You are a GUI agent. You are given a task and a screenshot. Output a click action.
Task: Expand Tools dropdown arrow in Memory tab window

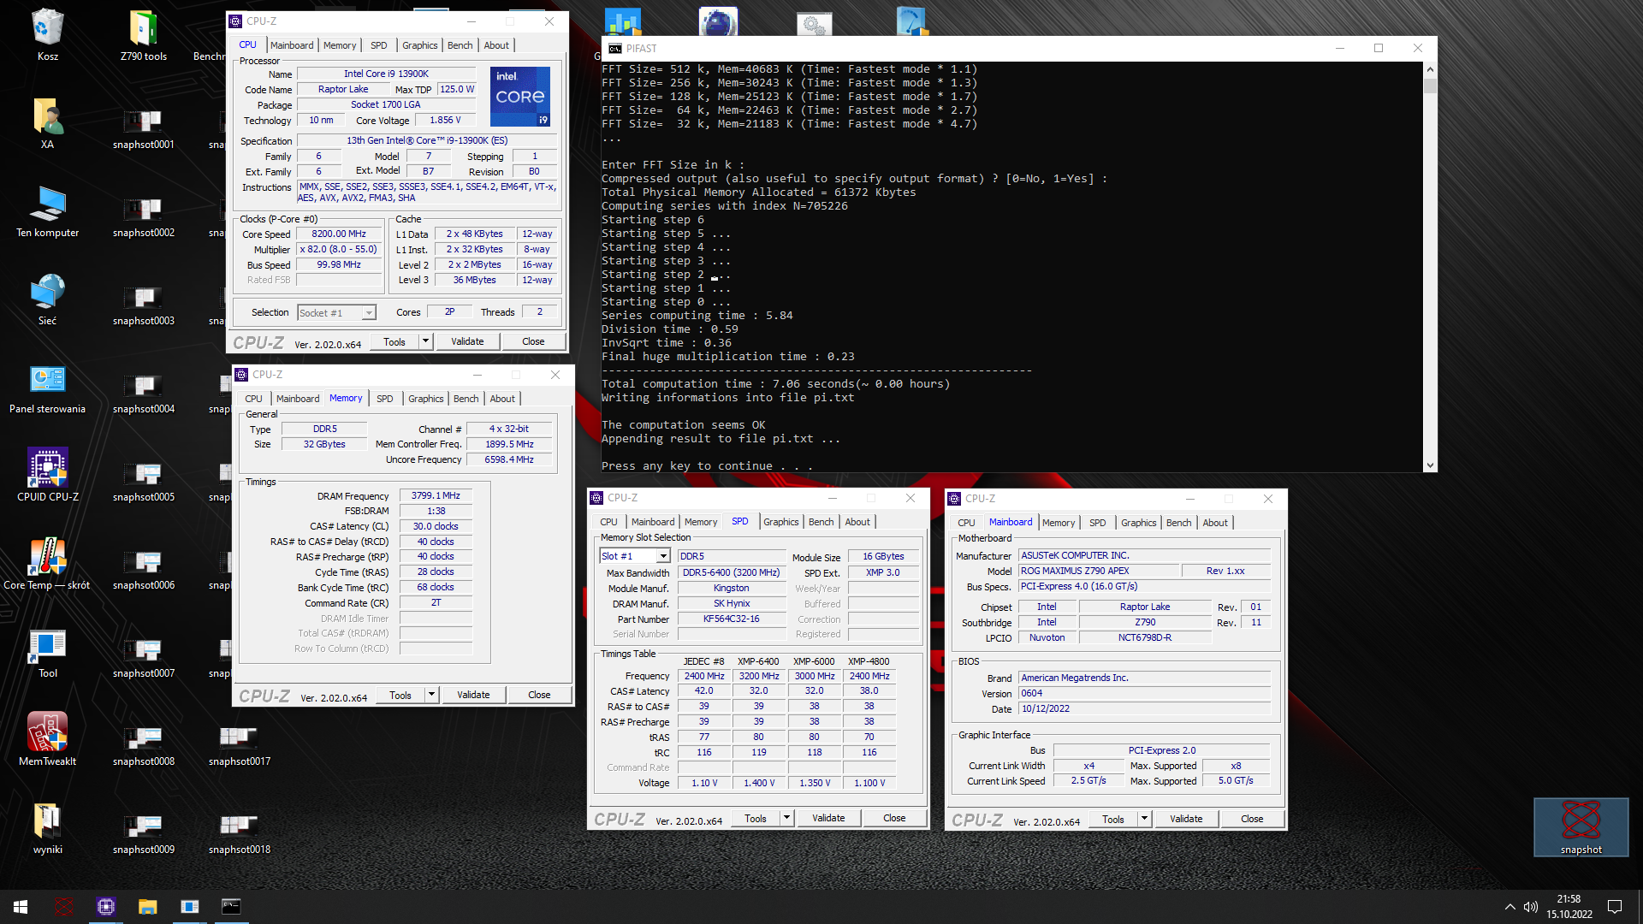(431, 695)
